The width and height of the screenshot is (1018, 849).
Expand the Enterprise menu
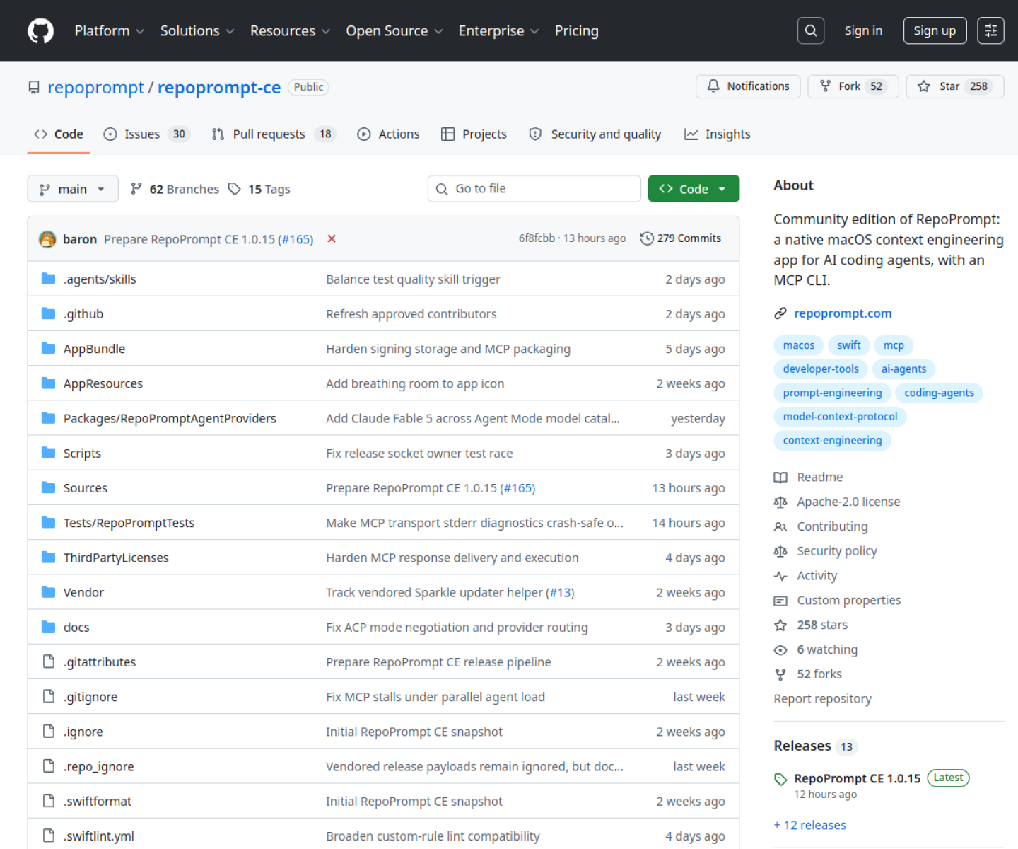(x=498, y=30)
